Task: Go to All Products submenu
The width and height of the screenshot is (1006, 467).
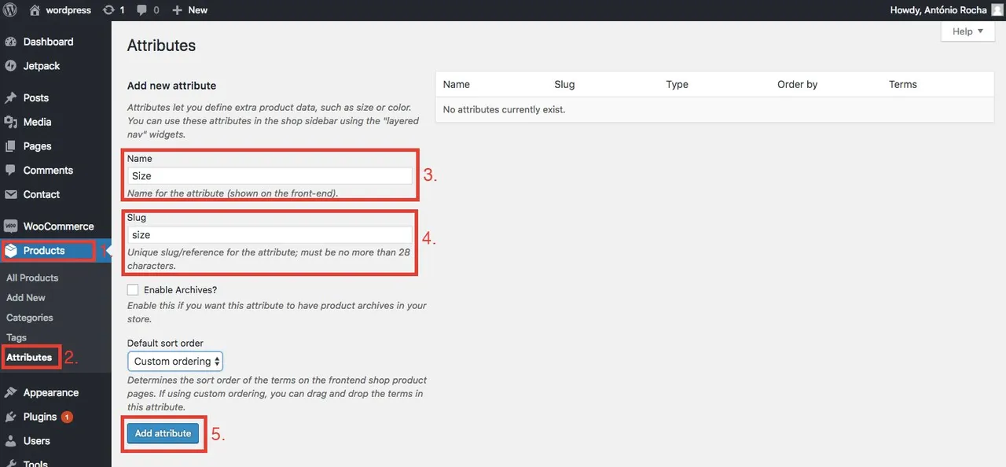Action: tap(32, 278)
